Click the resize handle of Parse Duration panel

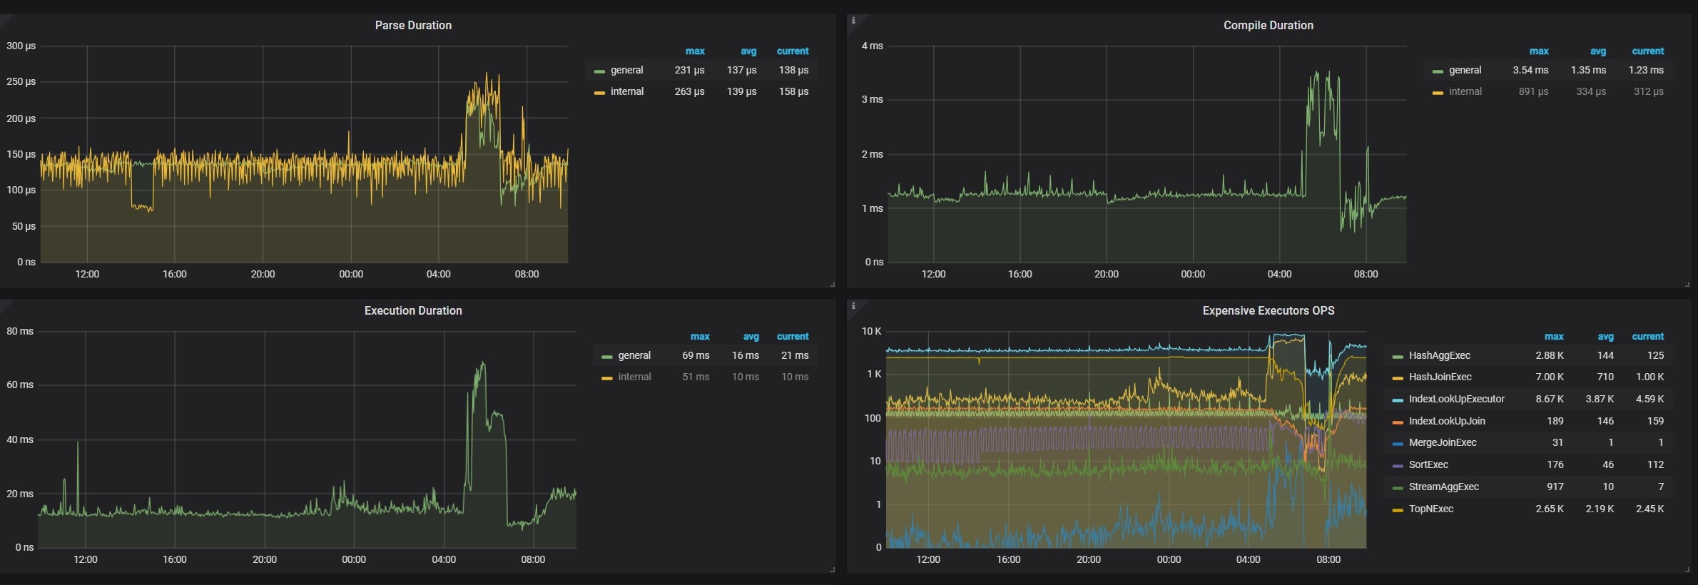[x=832, y=285]
